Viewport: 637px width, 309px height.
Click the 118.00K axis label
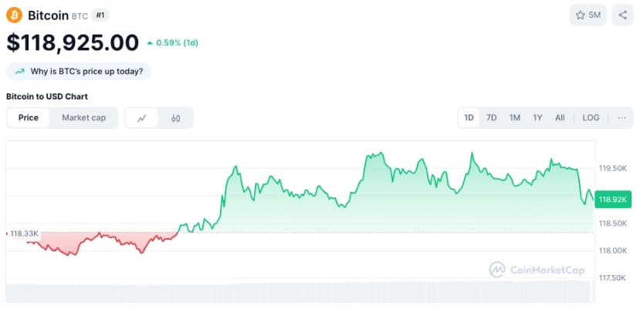coord(612,250)
